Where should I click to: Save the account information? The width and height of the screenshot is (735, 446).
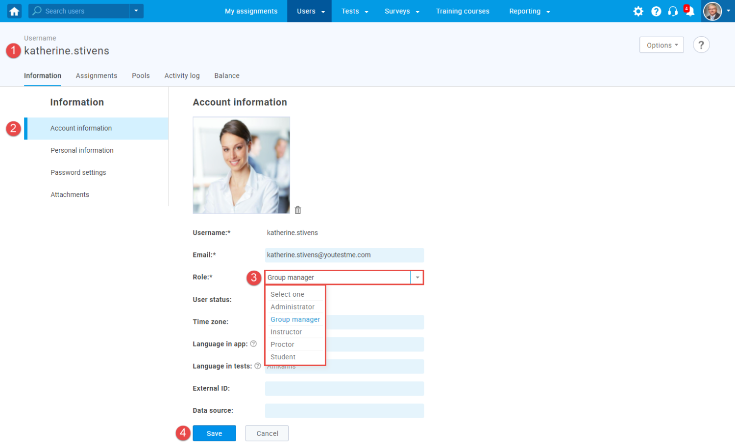click(214, 433)
